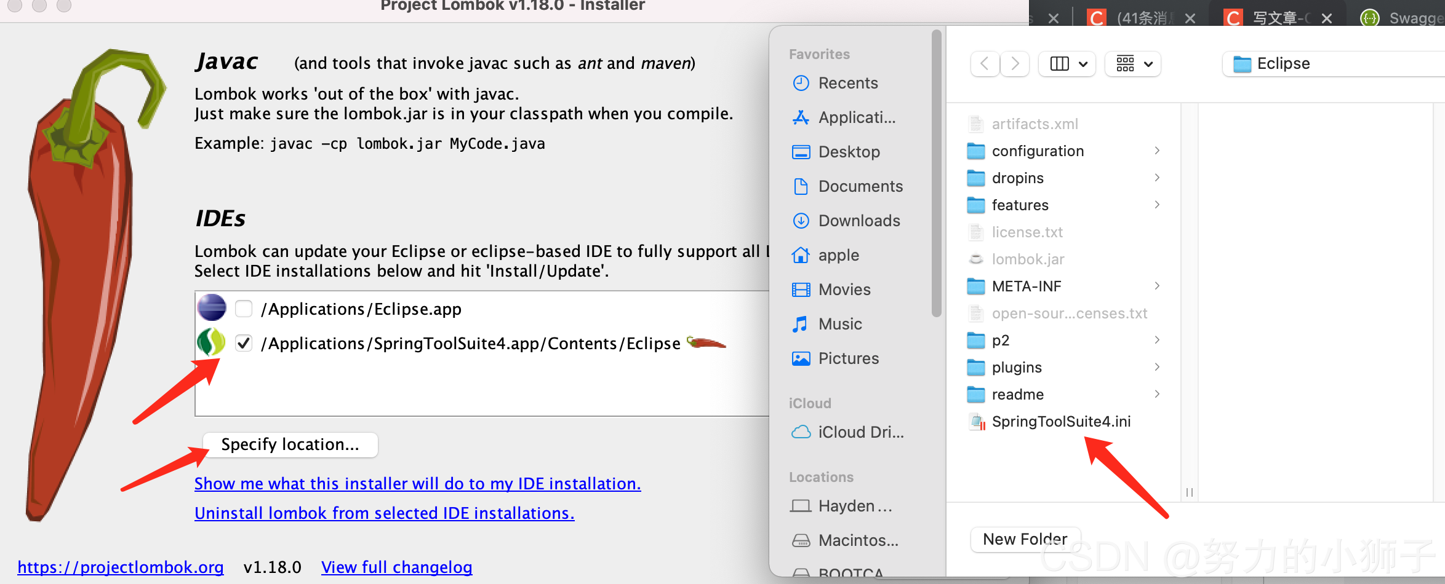Select Music in the Favorites sidebar
The image size is (1445, 584).
[840, 324]
